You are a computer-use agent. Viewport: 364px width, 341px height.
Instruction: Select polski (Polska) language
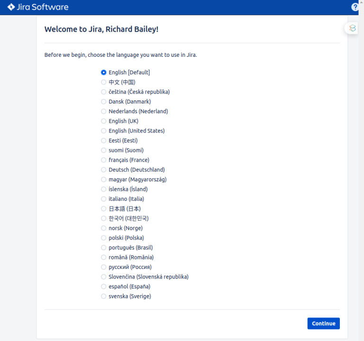pos(103,238)
